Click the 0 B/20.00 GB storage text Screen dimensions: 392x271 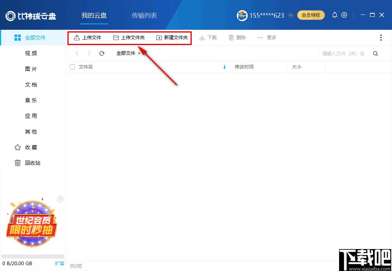(17, 264)
